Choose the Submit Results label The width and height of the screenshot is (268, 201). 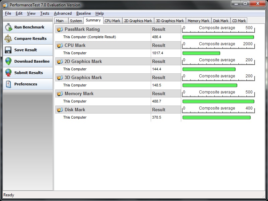[28, 73]
